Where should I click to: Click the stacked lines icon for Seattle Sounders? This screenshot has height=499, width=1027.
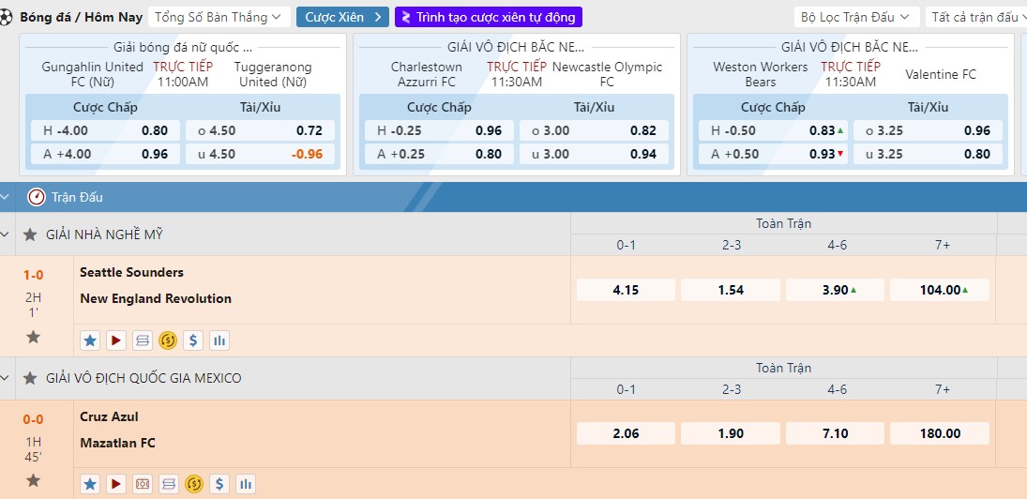143,340
